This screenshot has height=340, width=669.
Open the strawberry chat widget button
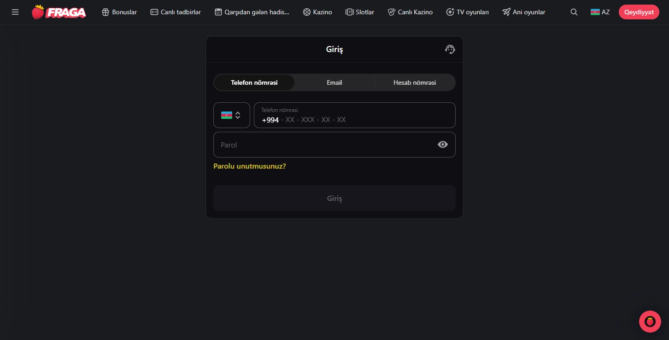[x=650, y=322]
